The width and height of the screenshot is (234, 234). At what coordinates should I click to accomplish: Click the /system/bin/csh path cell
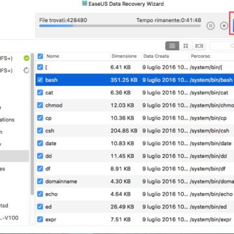[x=209, y=131]
